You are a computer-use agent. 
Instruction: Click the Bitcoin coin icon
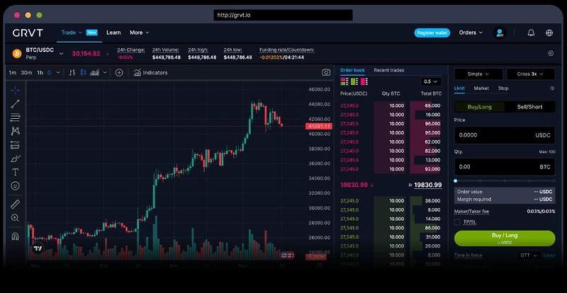(x=17, y=54)
